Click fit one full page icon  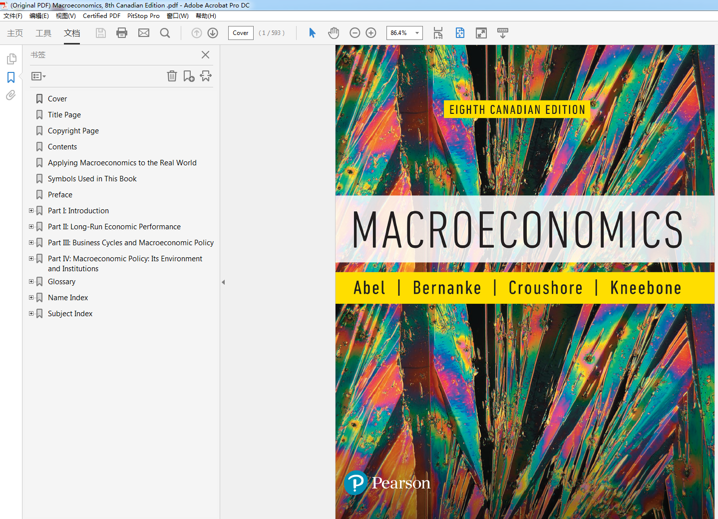[x=460, y=33]
